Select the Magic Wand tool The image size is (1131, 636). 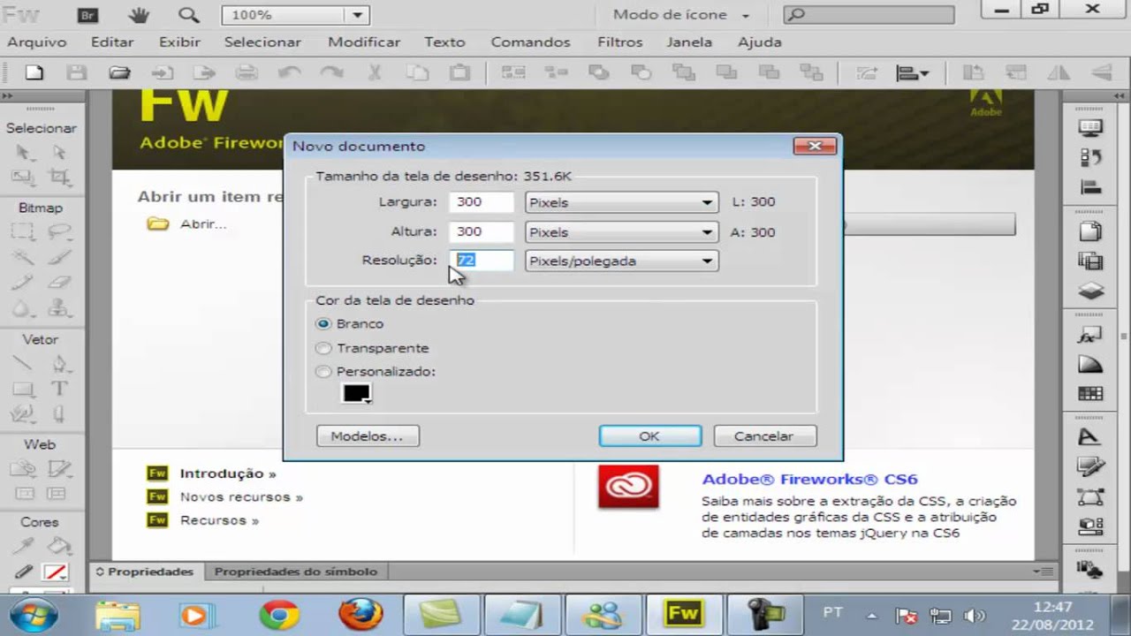23,258
